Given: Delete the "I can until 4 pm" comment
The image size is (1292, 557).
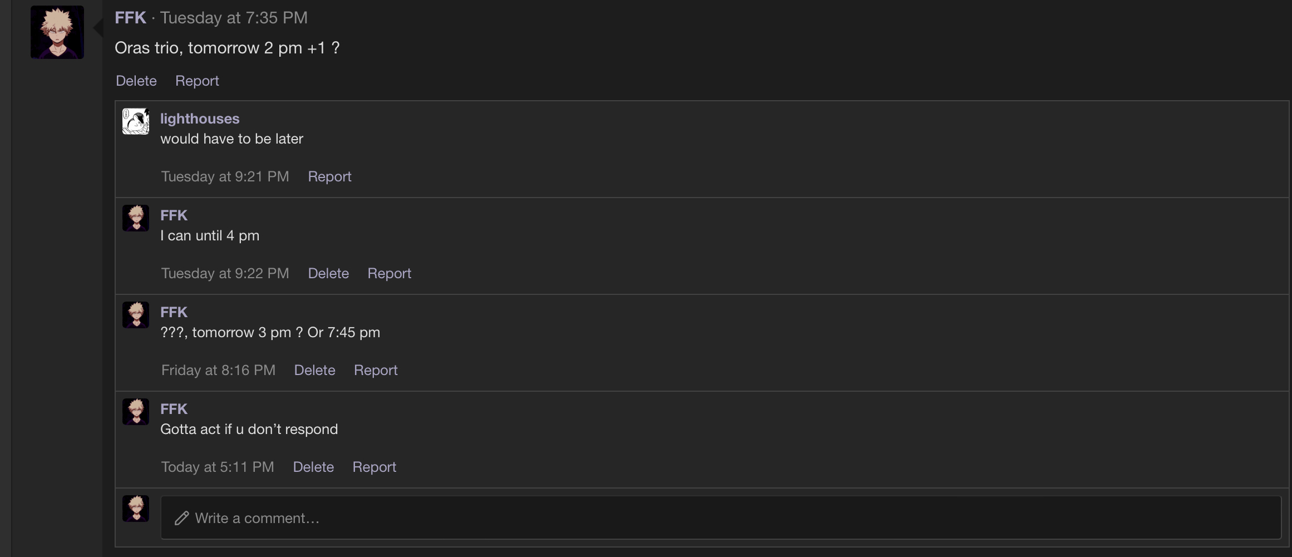Looking at the screenshot, I should (x=328, y=273).
